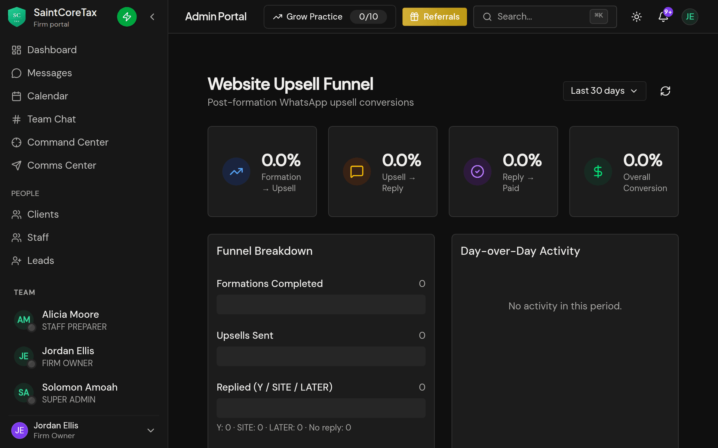Viewport: 718px width, 448px height.
Task: Click the Dashboard grid icon
Action: (16, 50)
